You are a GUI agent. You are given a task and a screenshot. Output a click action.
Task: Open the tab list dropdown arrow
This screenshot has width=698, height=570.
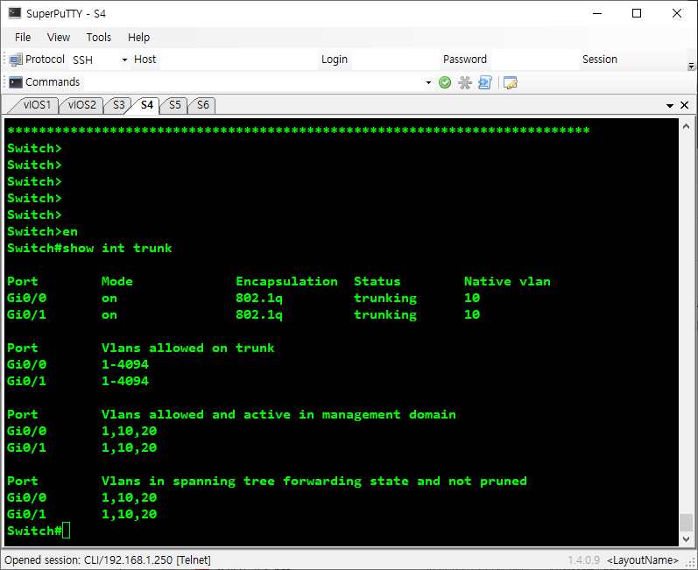(669, 105)
